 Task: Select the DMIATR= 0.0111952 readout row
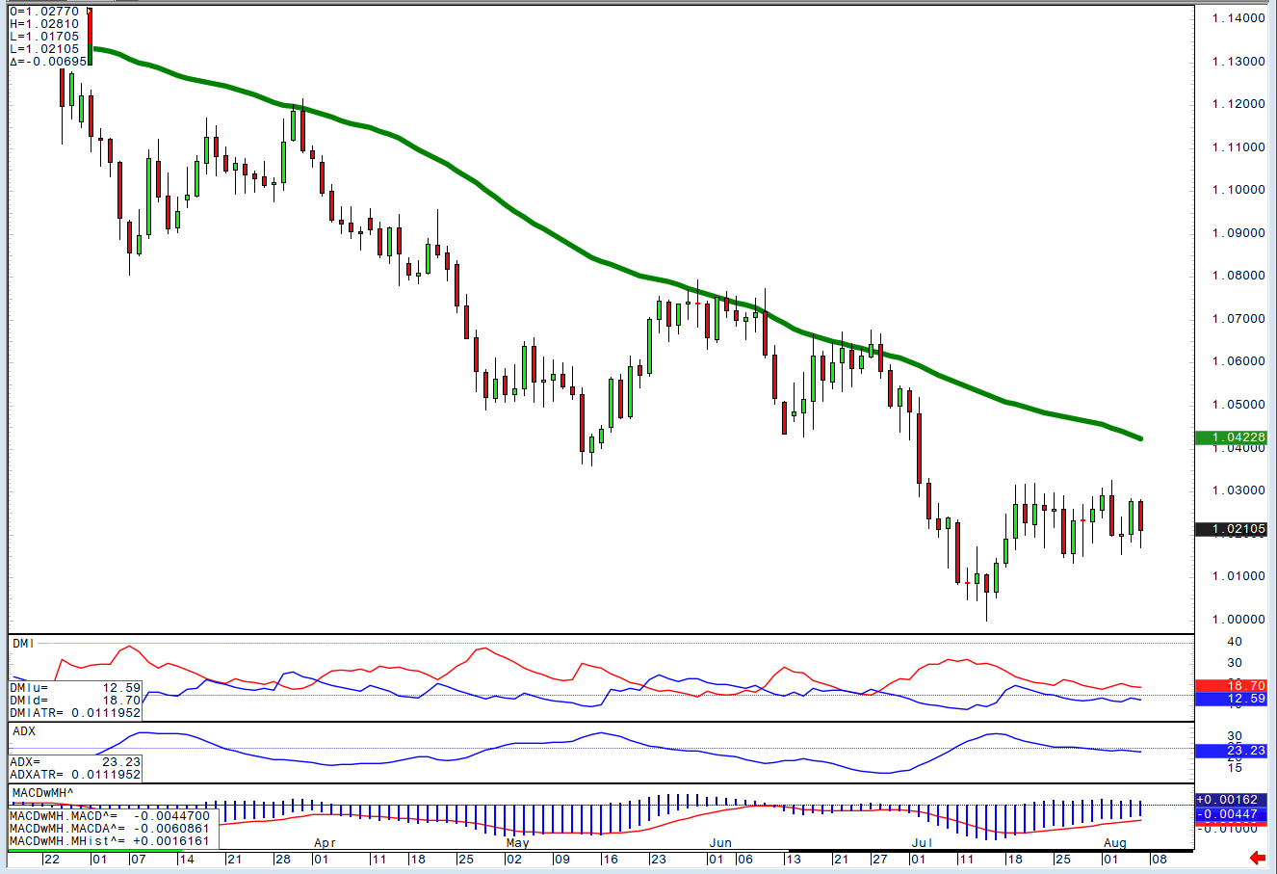coord(75,712)
